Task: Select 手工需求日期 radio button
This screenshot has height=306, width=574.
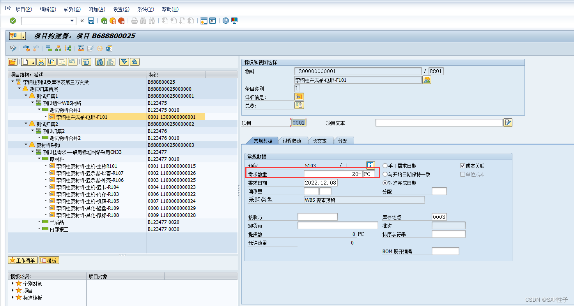Action: pos(385,166)
